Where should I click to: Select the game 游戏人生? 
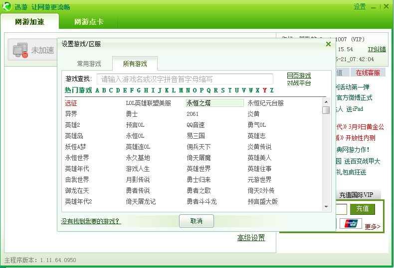coord(138,169)
